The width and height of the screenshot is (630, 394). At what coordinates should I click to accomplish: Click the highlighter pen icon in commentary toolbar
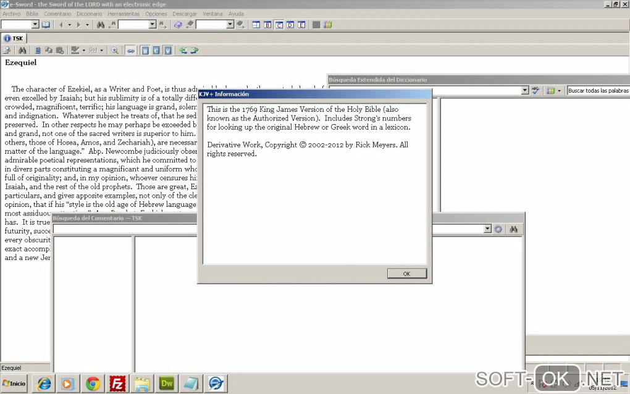(75, 50)
